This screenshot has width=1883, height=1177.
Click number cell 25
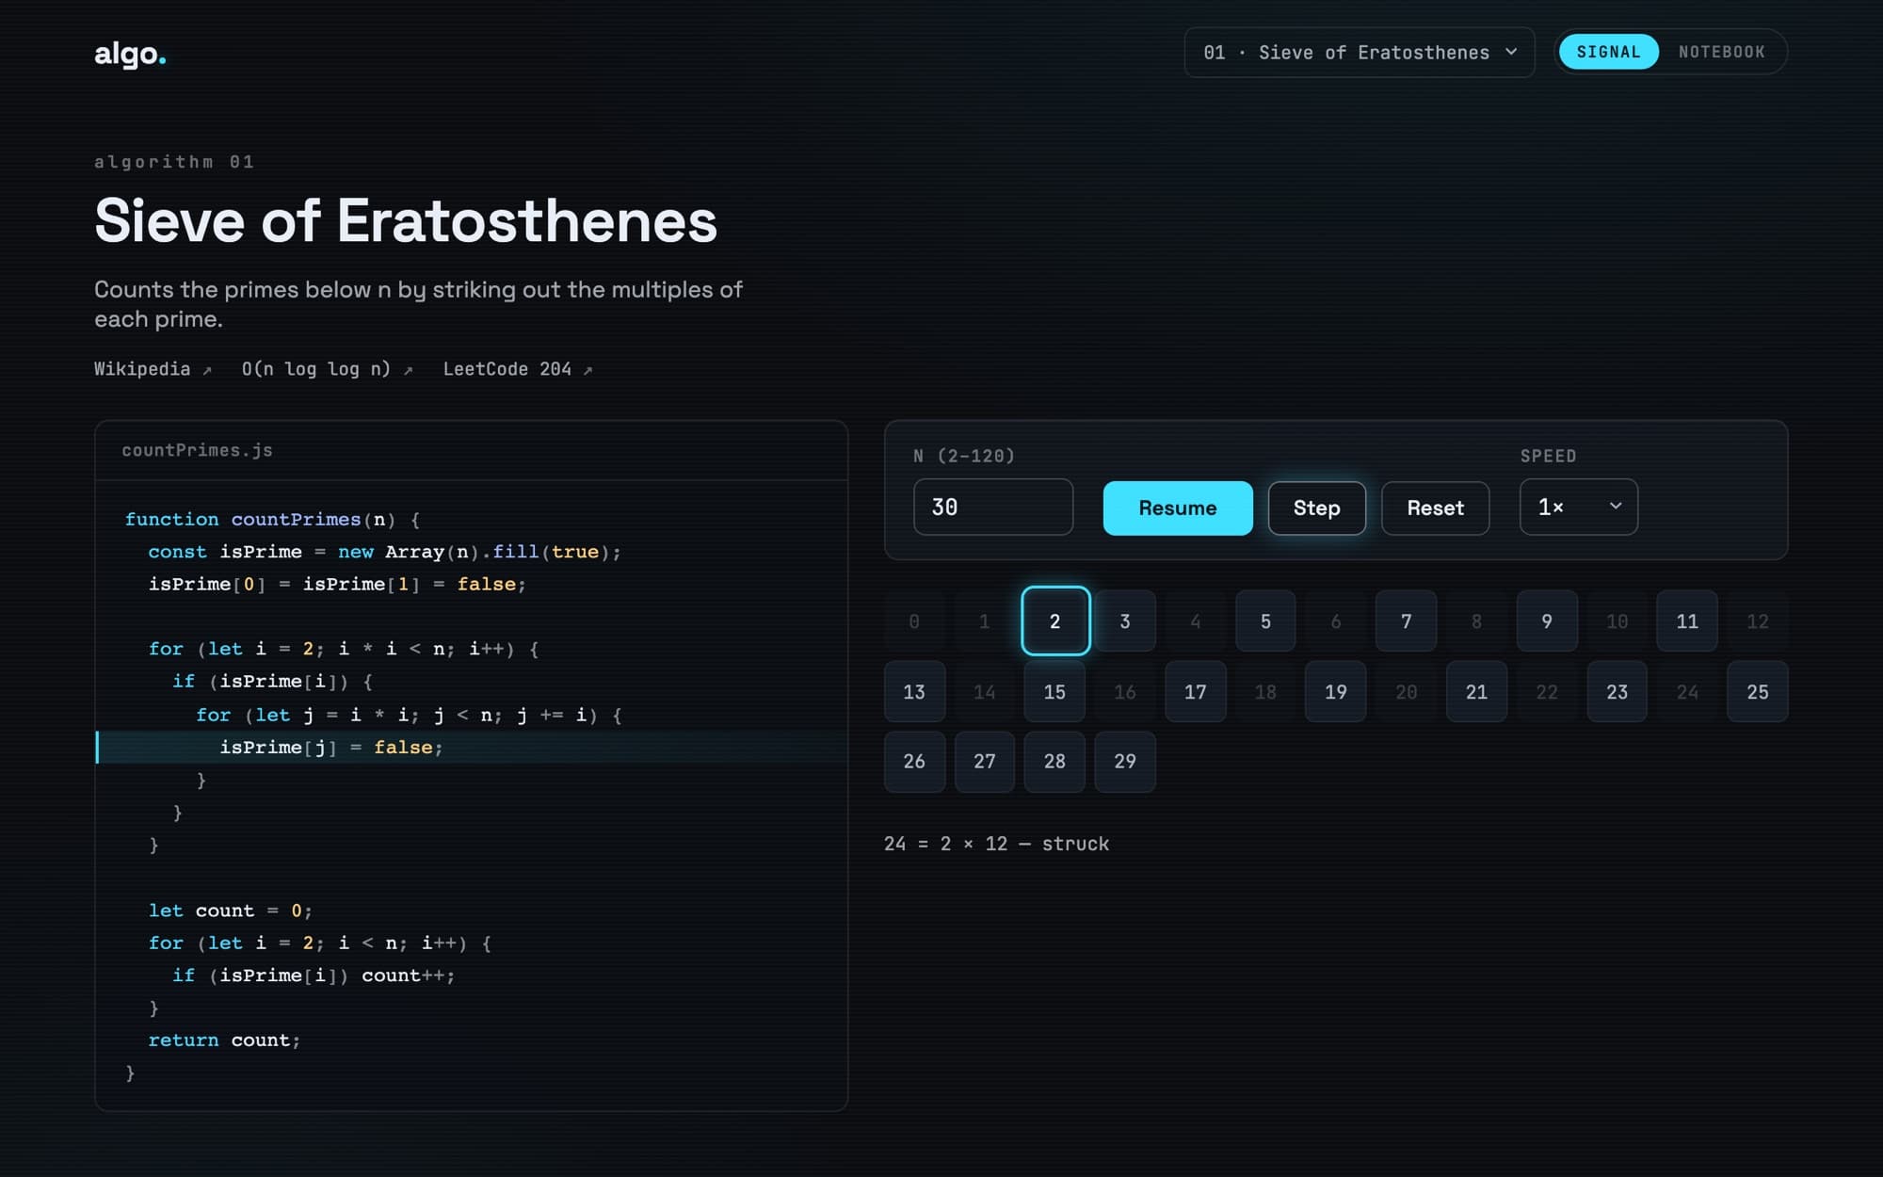pyautogui.click(x=1758, y=692)
